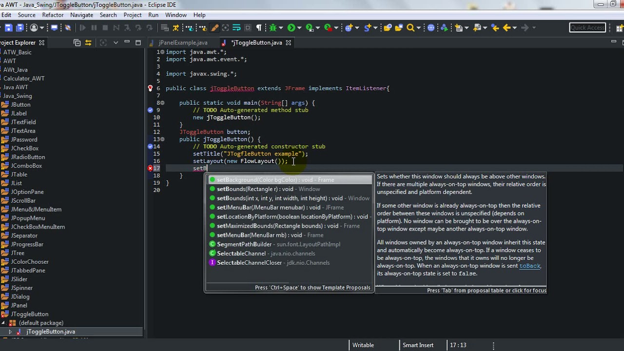624x351 pixels.
Task: Click the Search magnifier toolbar icon
Action: pyautogui.click(x=410, y=28)
